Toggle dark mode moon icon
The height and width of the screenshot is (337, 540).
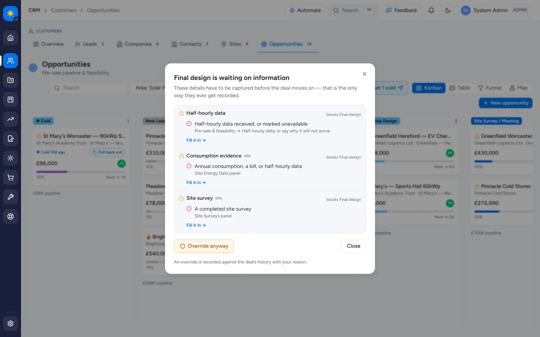point(448,10)
